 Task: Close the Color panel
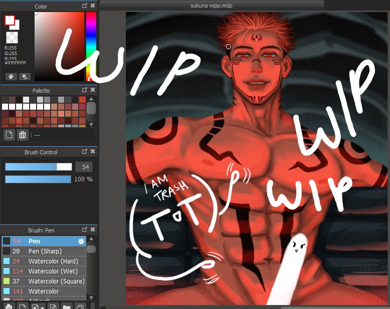[x=93, y=6]
